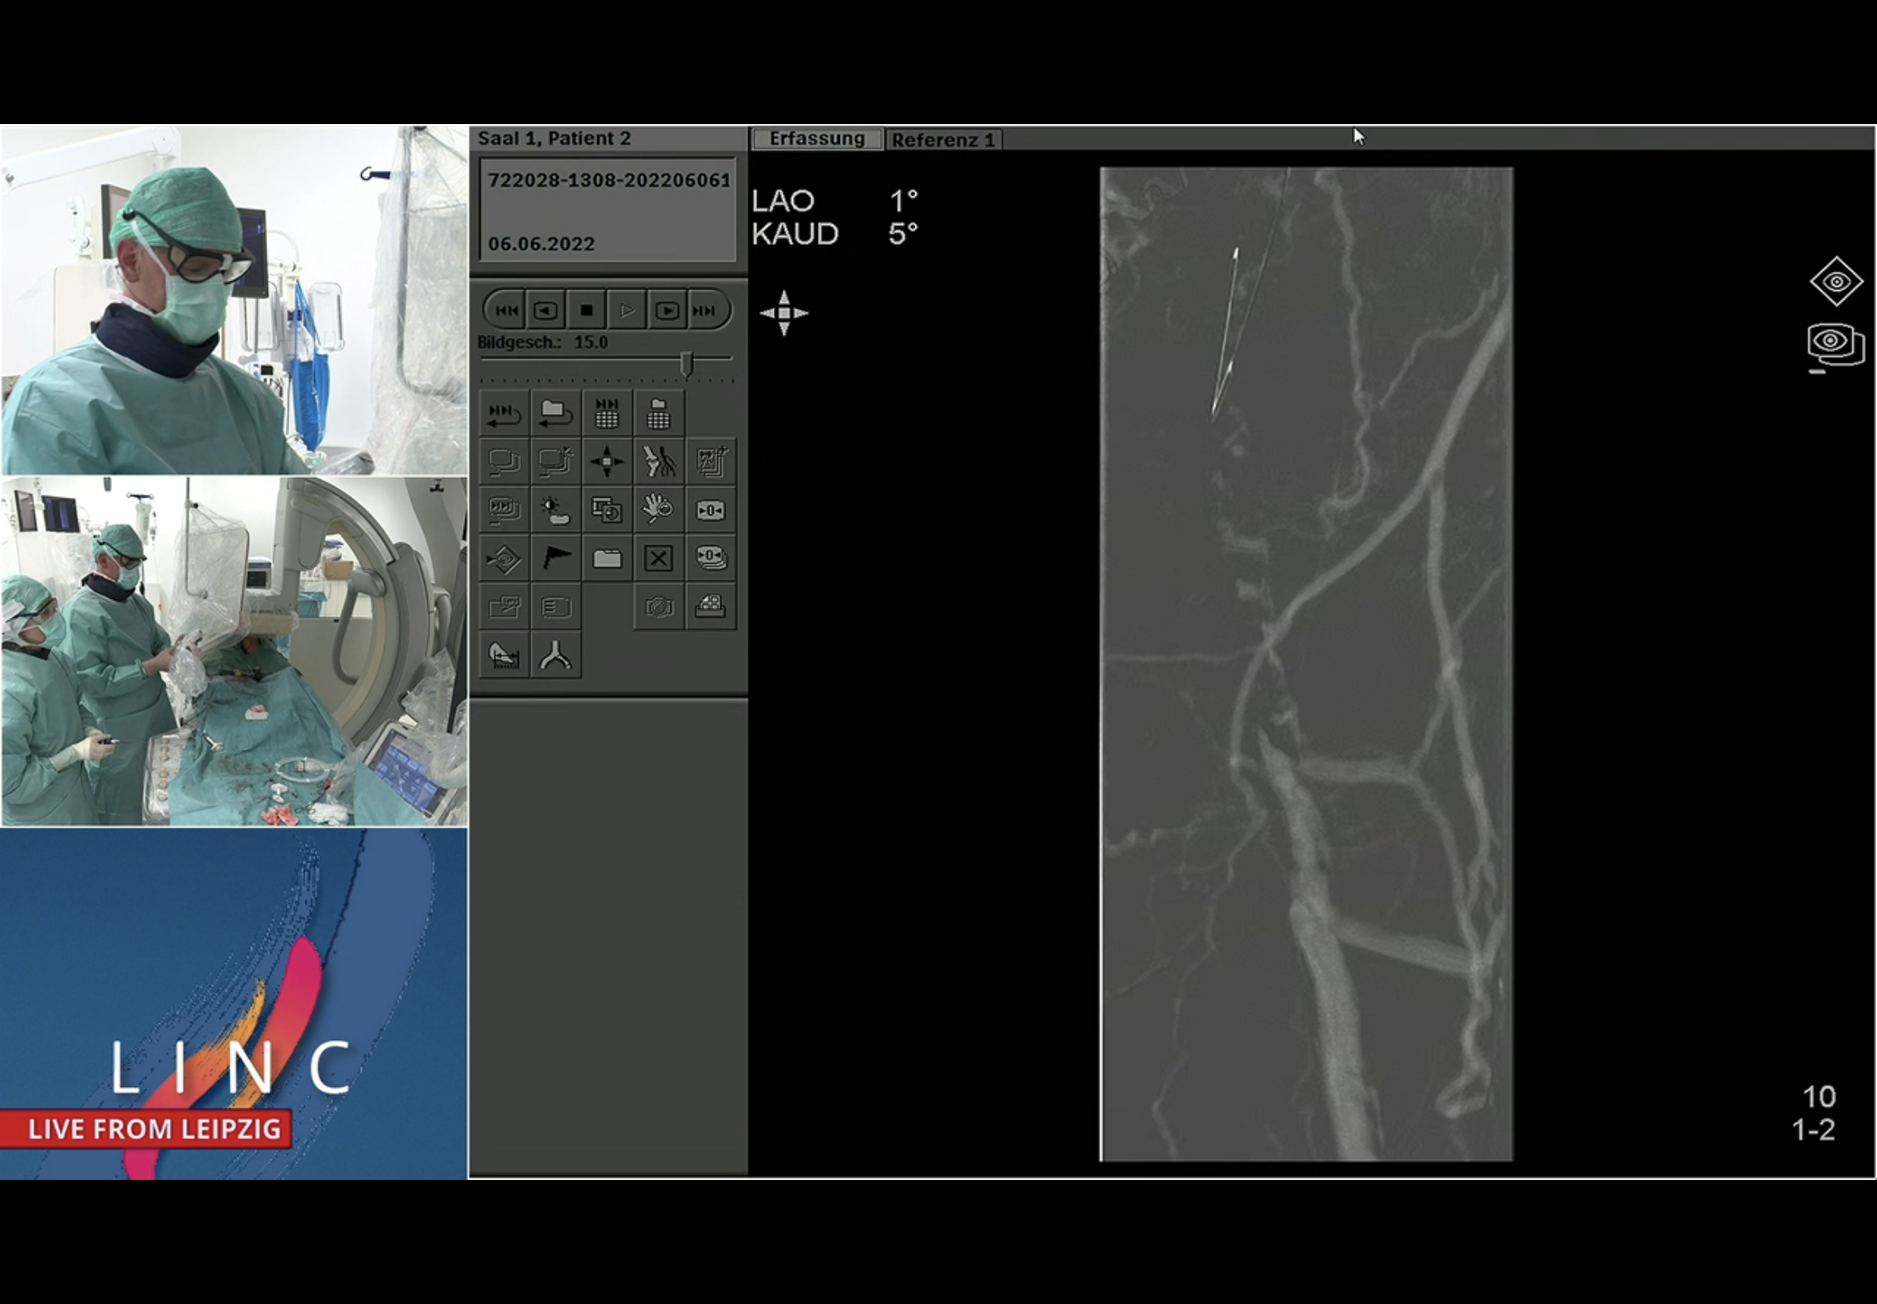Switch to the Erfassung tab
The width and height of the screenshot is (1877, 1304).
pyautogui.click(x=816, y=139)
